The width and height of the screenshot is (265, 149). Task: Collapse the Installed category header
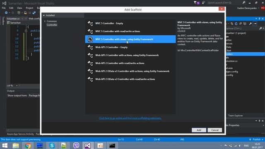(x=44, y=15)
